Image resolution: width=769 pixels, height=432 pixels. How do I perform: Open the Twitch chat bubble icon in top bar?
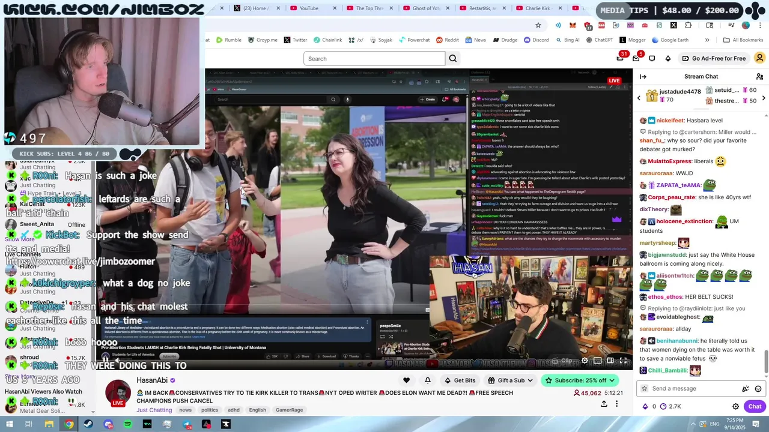pos(652,58)
